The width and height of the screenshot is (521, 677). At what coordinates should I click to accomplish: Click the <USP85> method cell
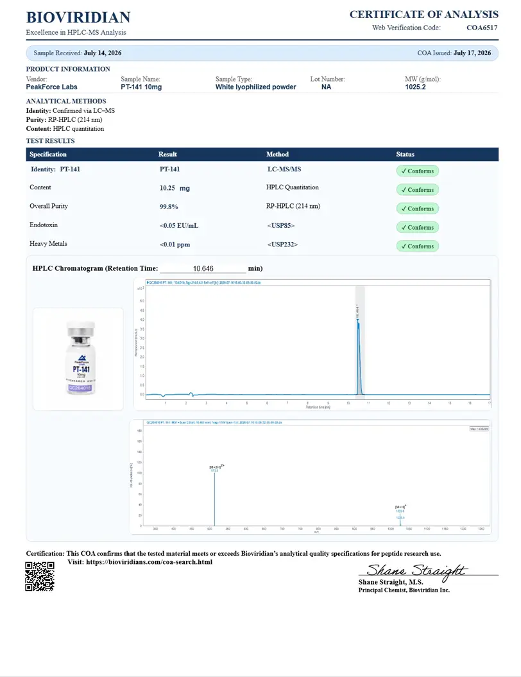[x=280, y=225]
